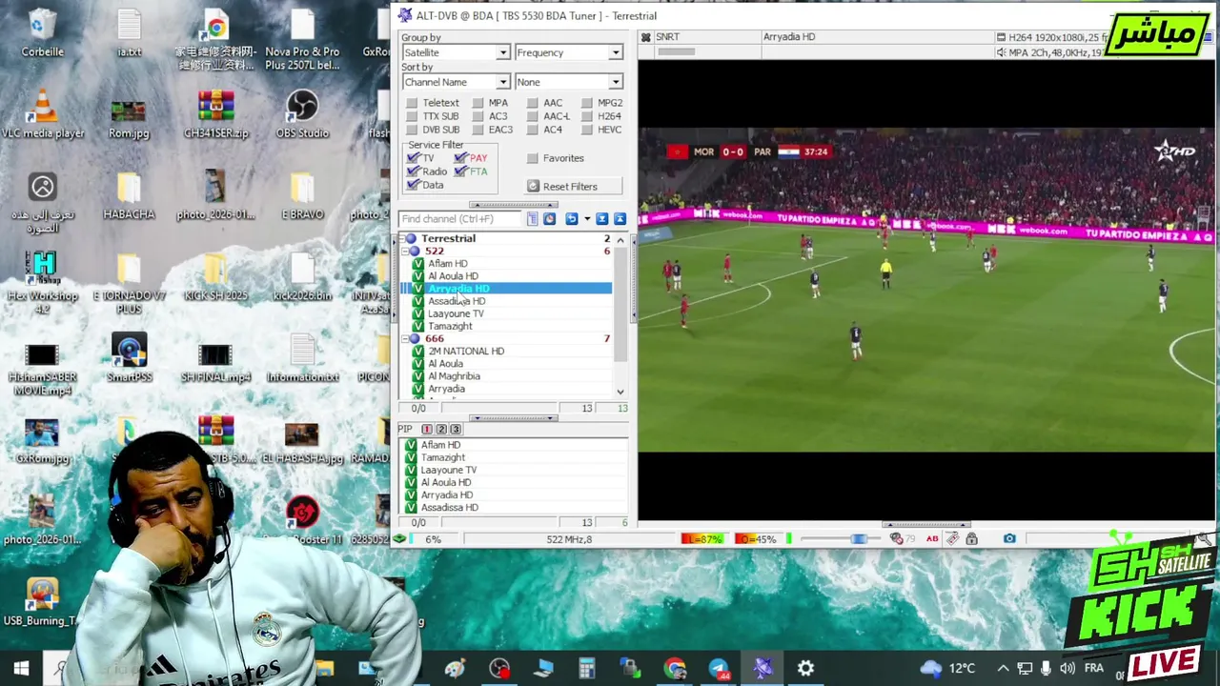
Task: Uncheck the Radio service filter
Action: pyautogui.click(x=413, y=171)
